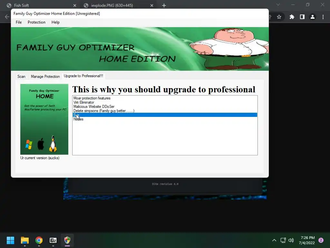Image resolution: width=330 pixels, height=248 pixels.
Task: Open the File menu
Action: tap(19, 22)
